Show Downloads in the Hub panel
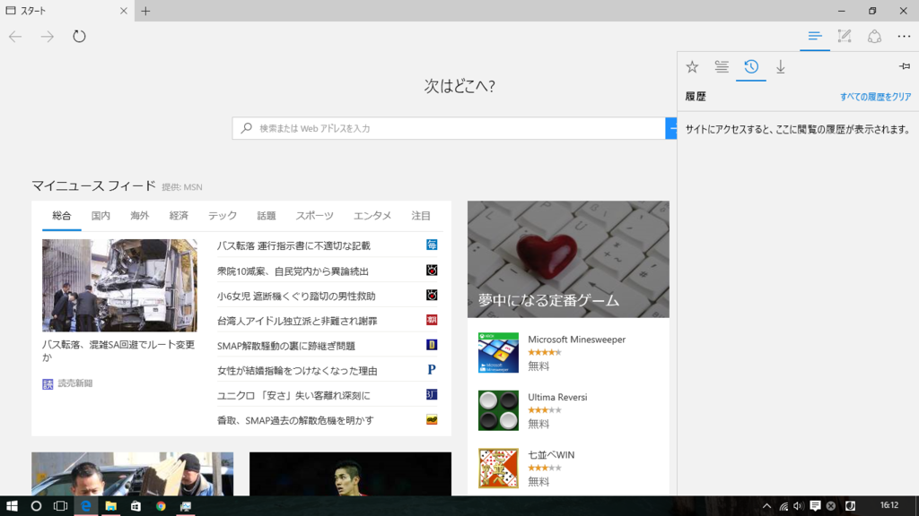The width and height of the screenshot is (919, 516). pyautogui.click(x=781, y=66)
